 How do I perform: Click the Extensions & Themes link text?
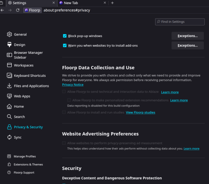(x=28, y=164)
